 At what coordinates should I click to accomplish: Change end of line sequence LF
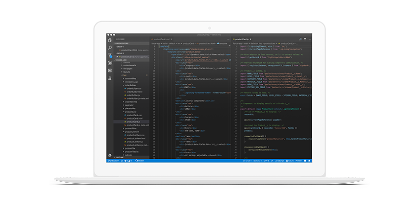(272, 161)
